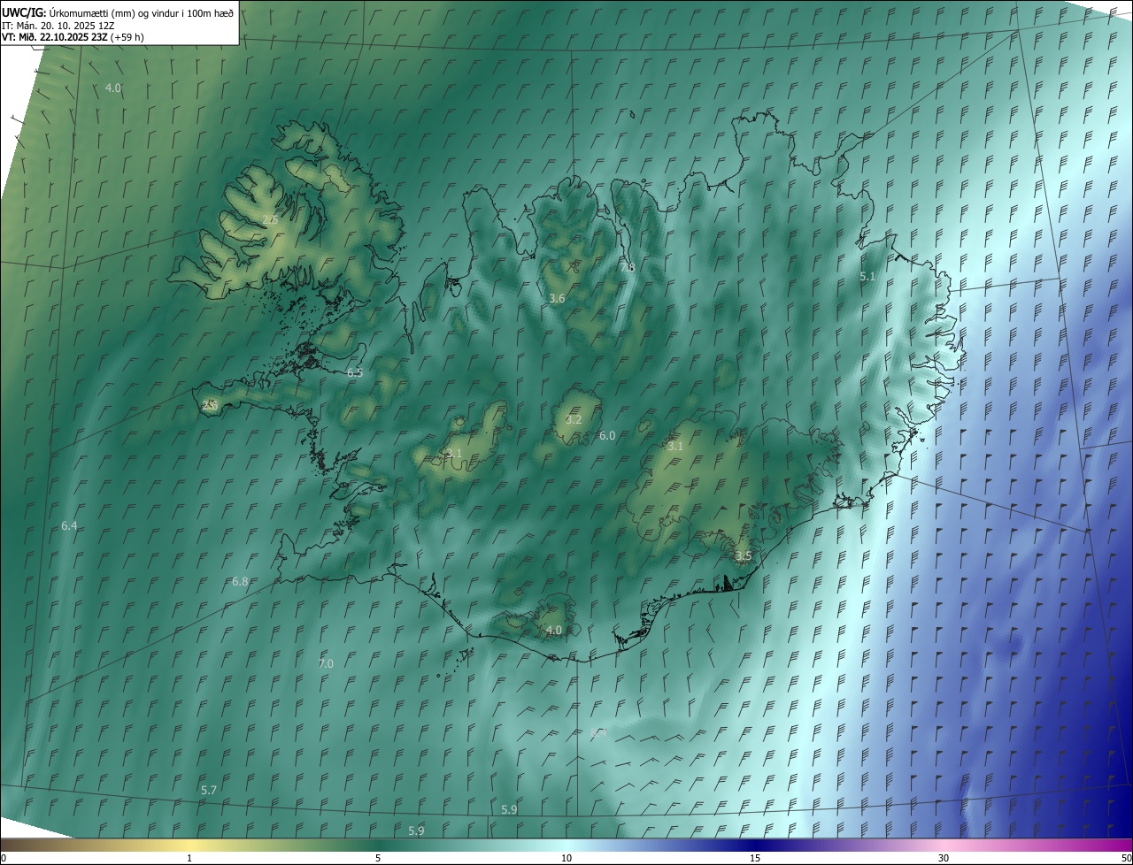This screenshot has height=865, width=1133.
Task: Click the initial time line 'IT: Mán. 20. 10. 2025 12Z'
Action: (x=59, y=25)
